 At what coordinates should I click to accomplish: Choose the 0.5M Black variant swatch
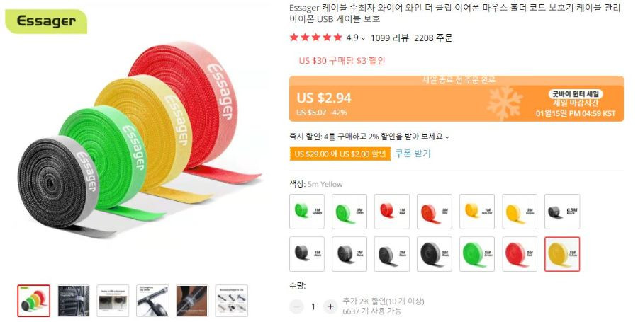[562, 212]
